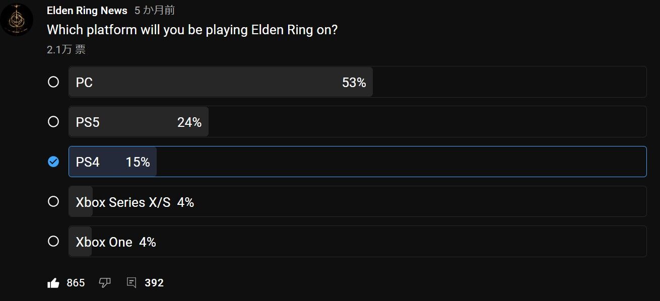Click the poll question text

tap(192, 30)
